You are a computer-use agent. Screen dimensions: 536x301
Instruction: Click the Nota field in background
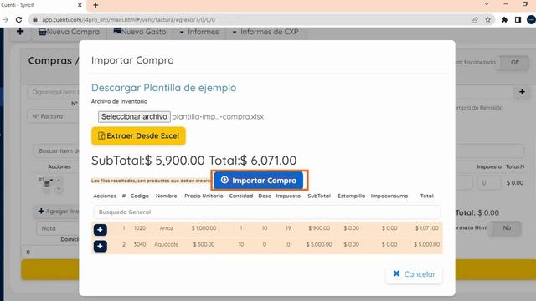(58, 228)
